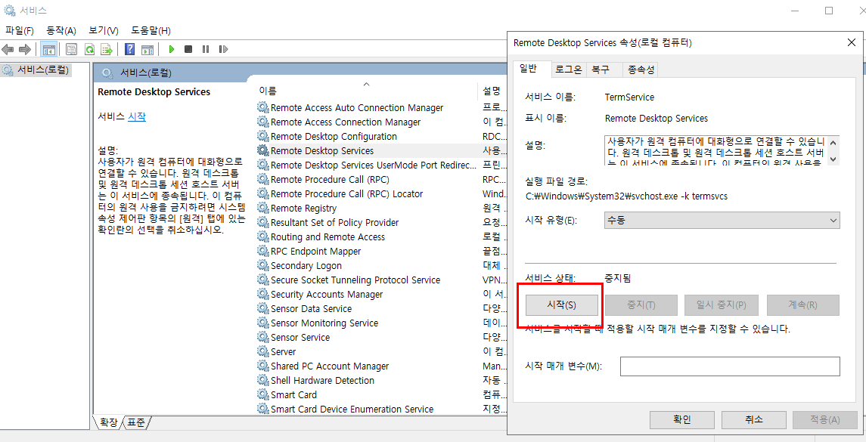This screenshot has height=442, width=866.
Task: Click the 확인 button in the dialog
Action: pos(682,419)
